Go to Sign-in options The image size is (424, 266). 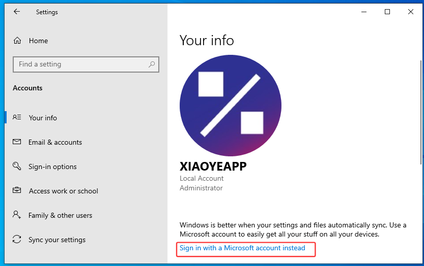[52, 167]
